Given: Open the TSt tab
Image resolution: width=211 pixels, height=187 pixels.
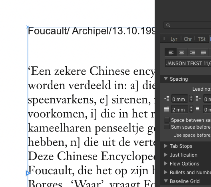Looking at the screenshot, I should 201,39.
